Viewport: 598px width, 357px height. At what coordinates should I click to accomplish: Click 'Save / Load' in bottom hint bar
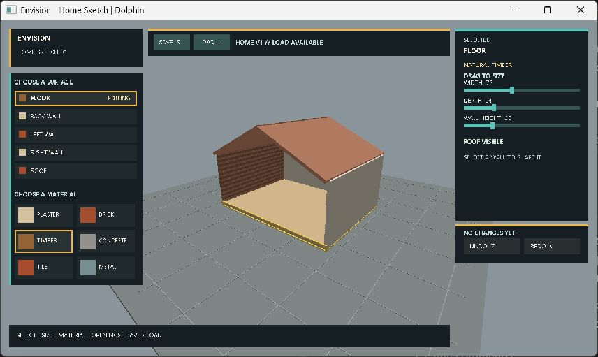pyautogui.click(x=144, y=335)
